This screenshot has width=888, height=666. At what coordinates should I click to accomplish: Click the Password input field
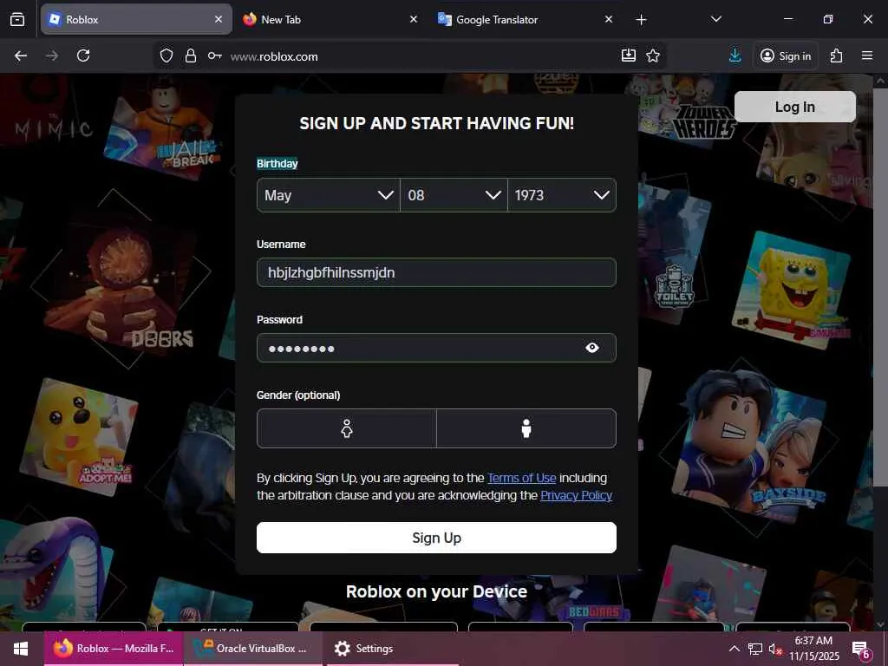[x=436, y=348]
